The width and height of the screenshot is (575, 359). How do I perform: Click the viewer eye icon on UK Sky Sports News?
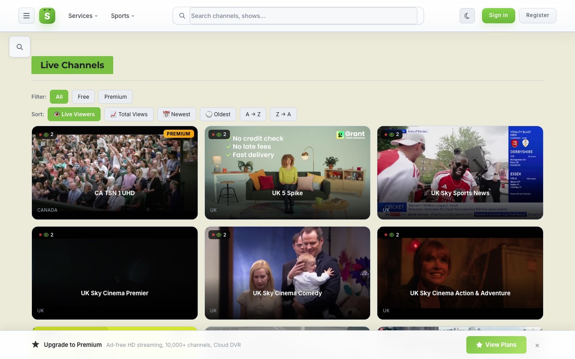[391, 134]
